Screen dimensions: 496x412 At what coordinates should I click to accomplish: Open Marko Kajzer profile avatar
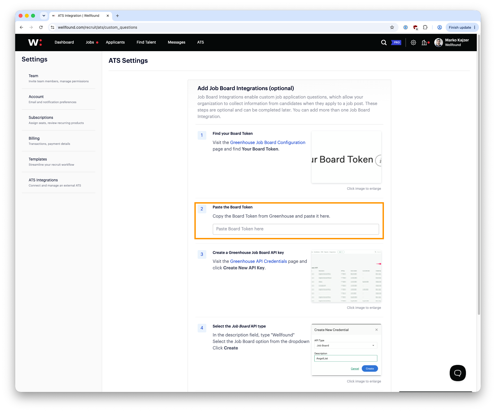(438, 42)
